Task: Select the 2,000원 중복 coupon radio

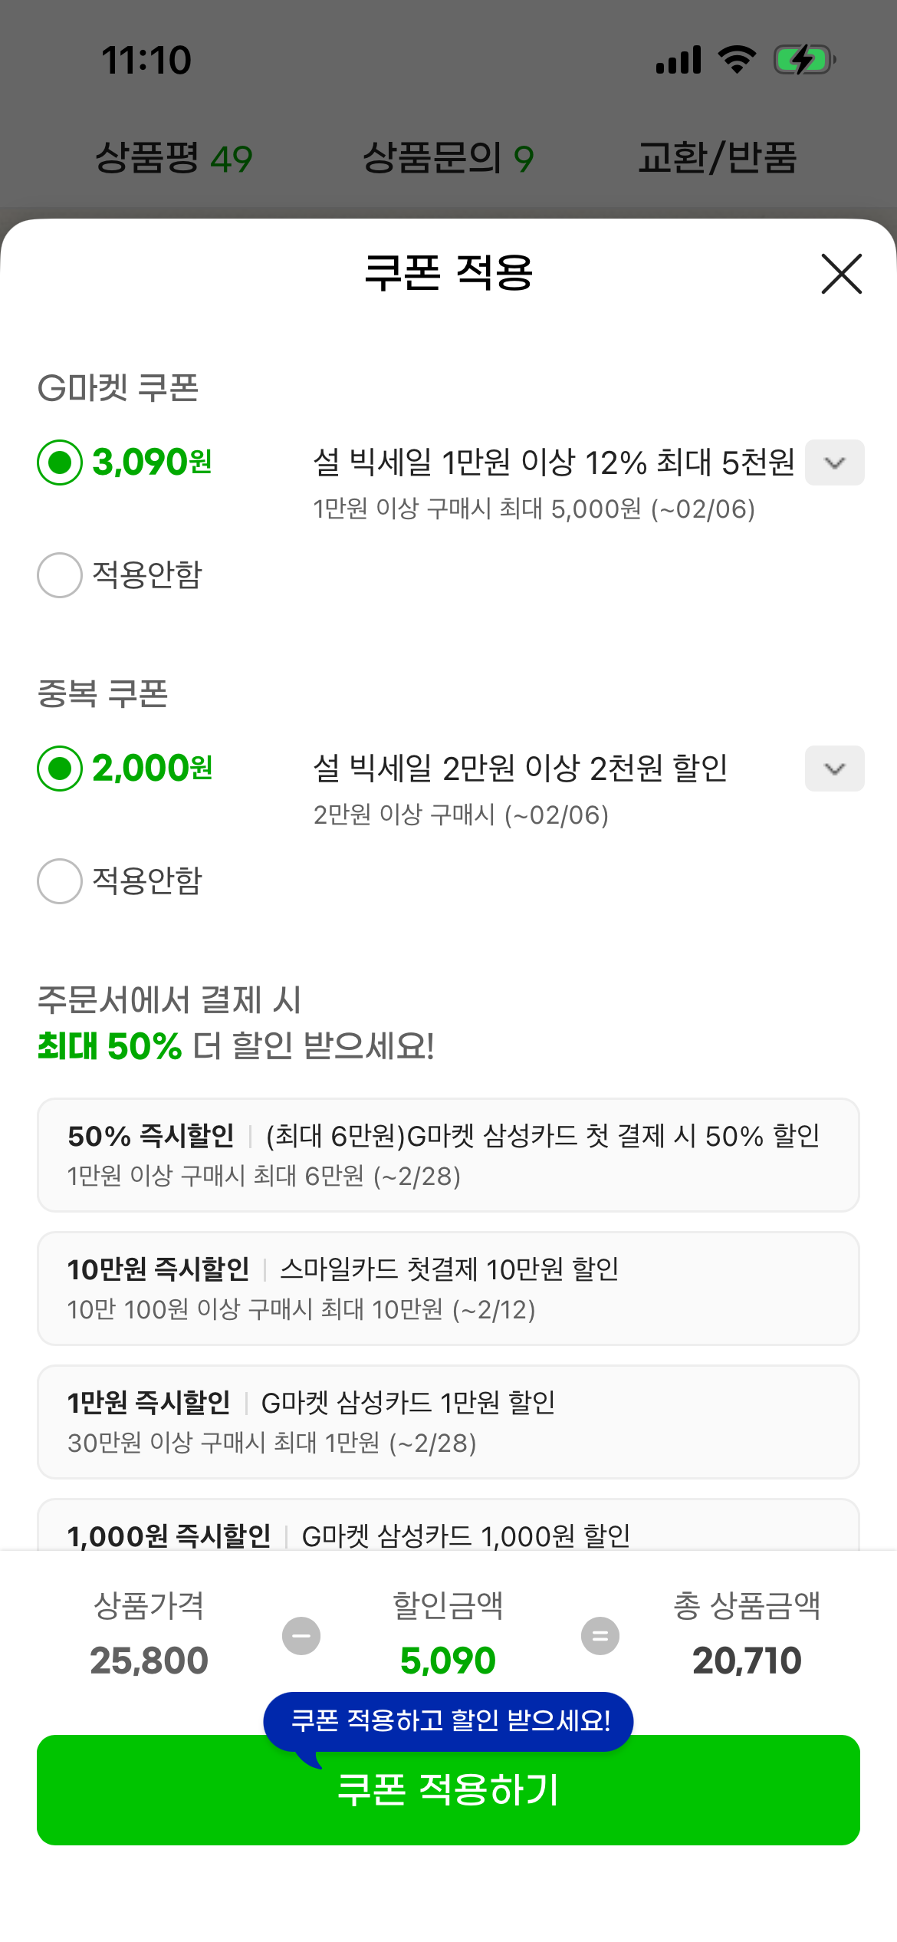Action: (60, 769)
